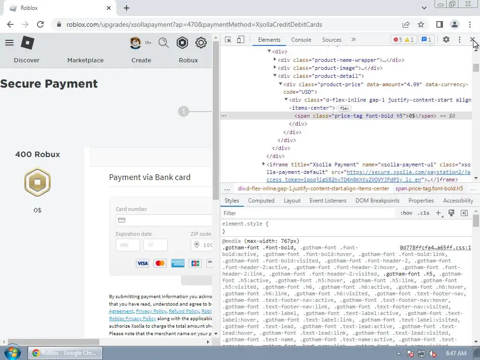Close the DevTools panel
The image size is (480, 360).
[472, 39]
